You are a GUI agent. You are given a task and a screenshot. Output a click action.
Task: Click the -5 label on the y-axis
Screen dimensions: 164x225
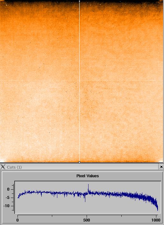(x=7, y=198)
